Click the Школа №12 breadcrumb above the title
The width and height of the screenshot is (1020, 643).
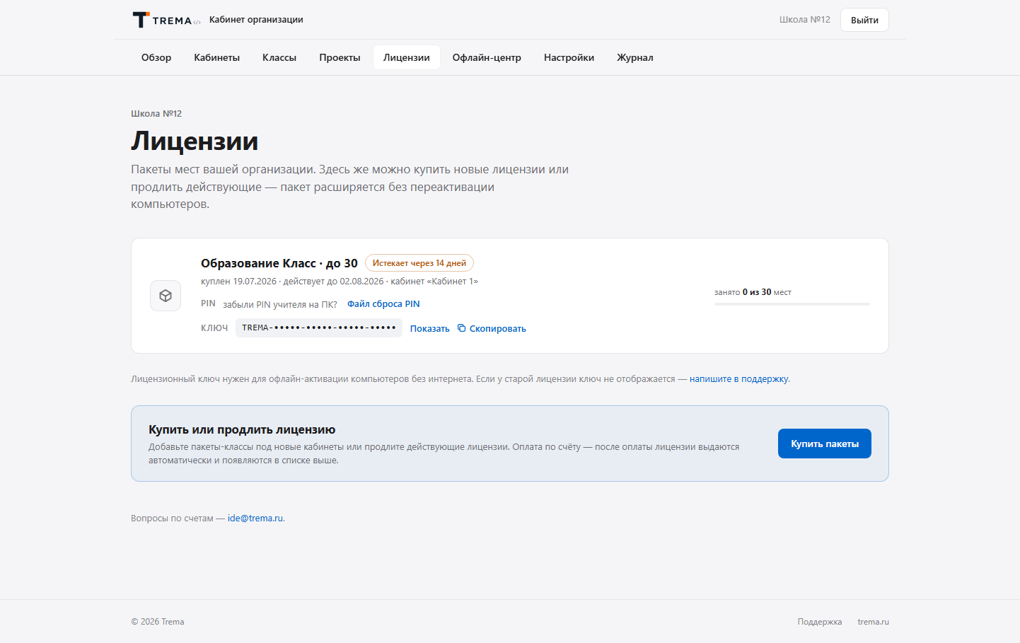156,113
